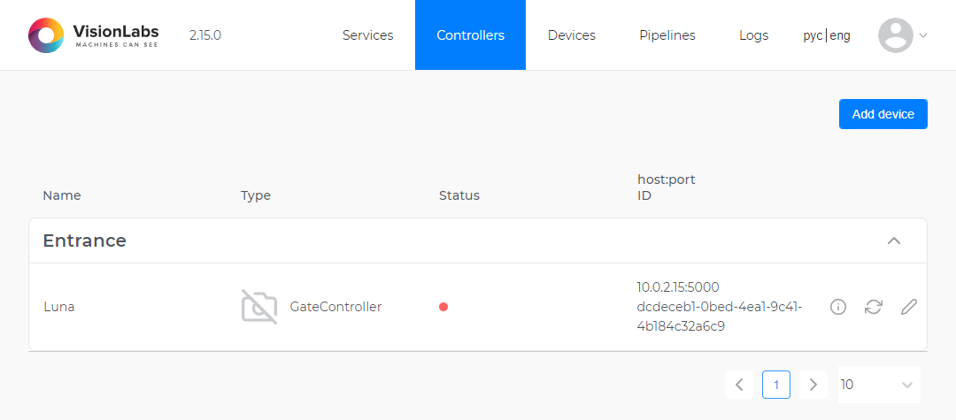The image size is (956, 420).
Task: Open the Pipelines tab
Action: point(667,35)
